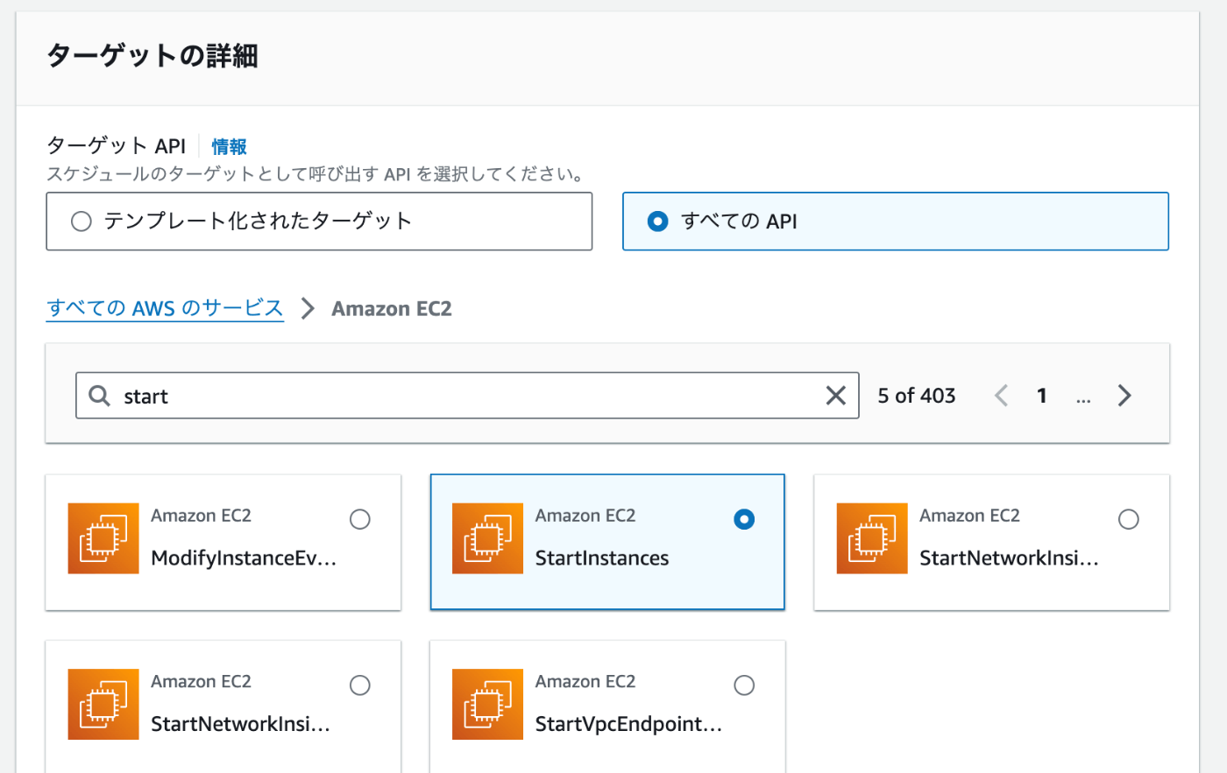Viewport: 1227px width, 773px height.
Task: Clear the search text with the X icon
Action: [x=835, y=396]
